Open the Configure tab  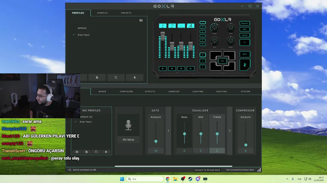pyautogui.click(x=126, y=91)
